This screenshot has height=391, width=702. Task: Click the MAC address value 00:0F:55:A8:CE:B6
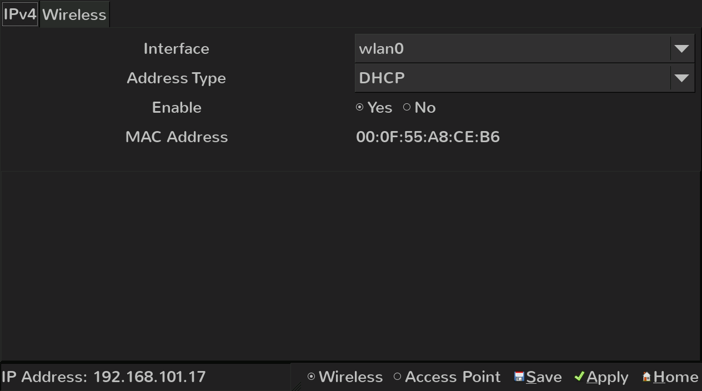click(x=428, y=137)
